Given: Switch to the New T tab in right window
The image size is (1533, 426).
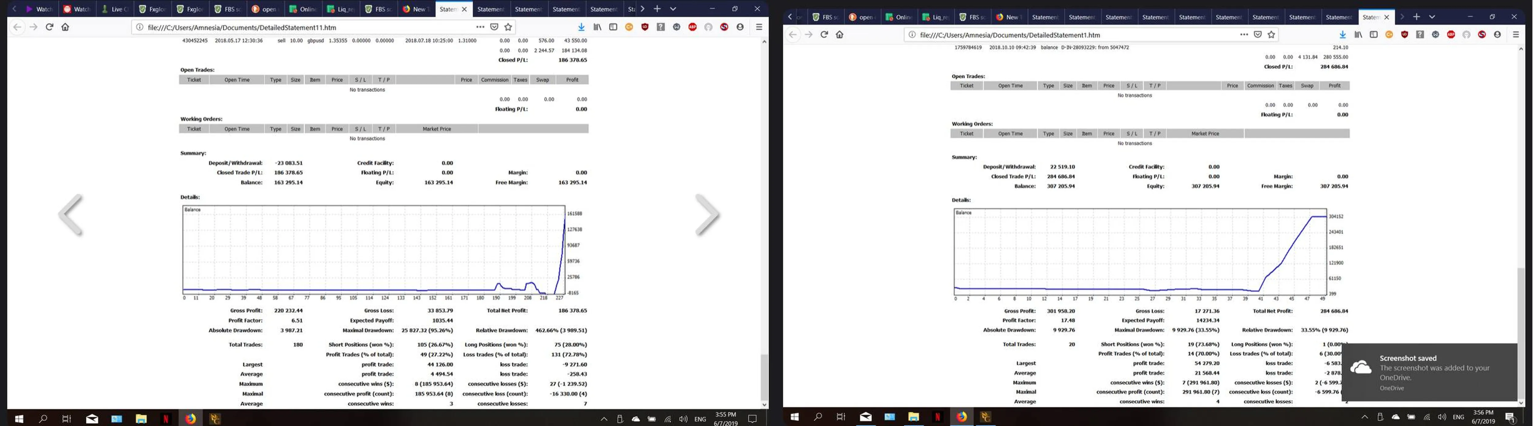Looking at the screenshot, I should [1009, 17].
